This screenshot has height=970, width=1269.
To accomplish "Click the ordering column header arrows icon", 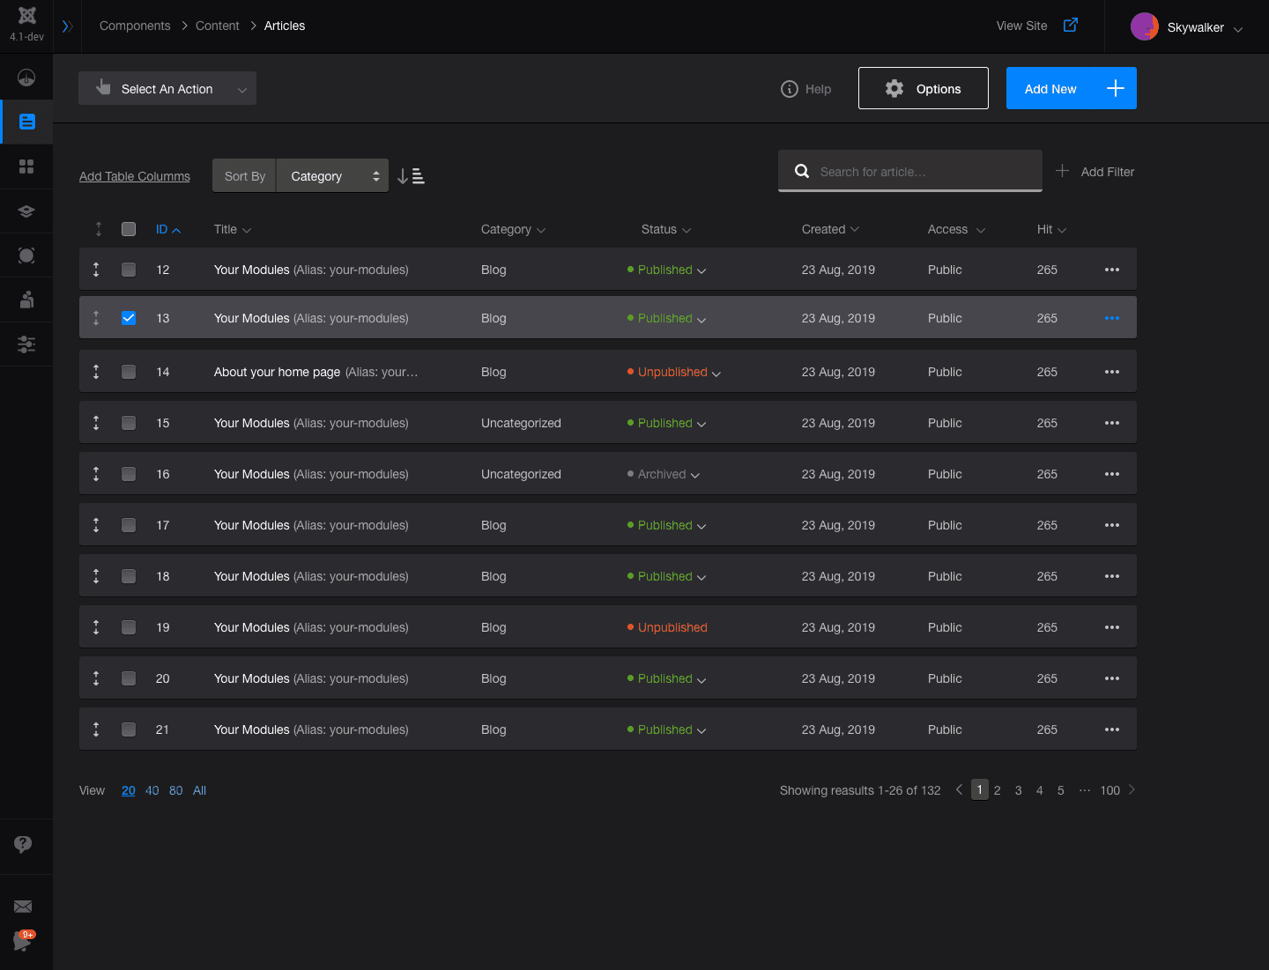I will tap(99, 229).
